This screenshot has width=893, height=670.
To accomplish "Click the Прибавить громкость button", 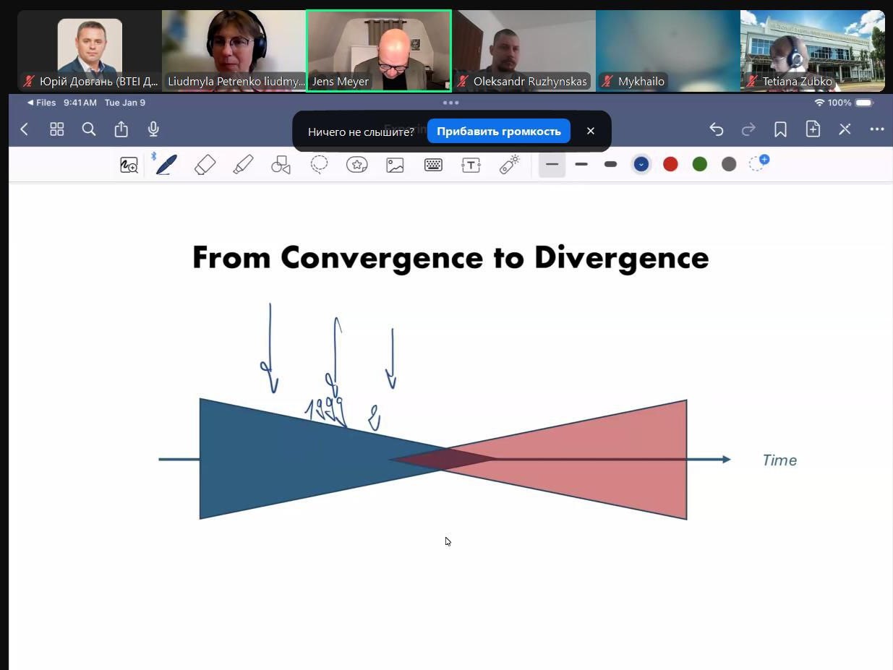I will pyautogui.click(x=498, y=131).
